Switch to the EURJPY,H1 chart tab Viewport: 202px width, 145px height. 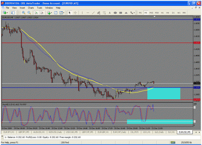(9, 132)
